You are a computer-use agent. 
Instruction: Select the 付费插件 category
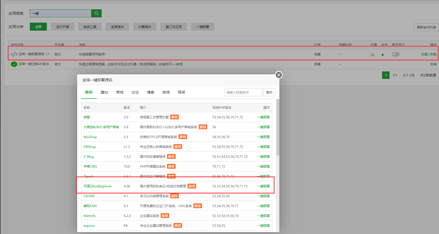tap(145, 27)
